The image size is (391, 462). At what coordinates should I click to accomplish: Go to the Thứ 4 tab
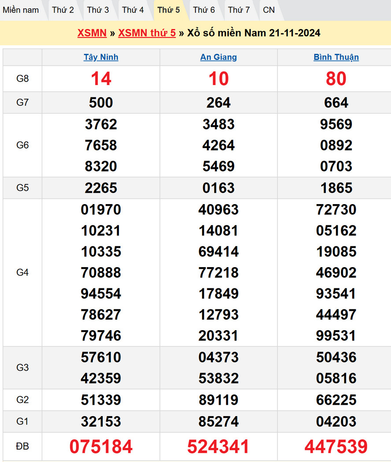point(133,10)
